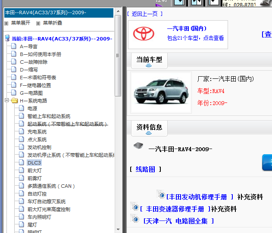
Task: Open 前大灯 circuit
Action: click(34, 171)
